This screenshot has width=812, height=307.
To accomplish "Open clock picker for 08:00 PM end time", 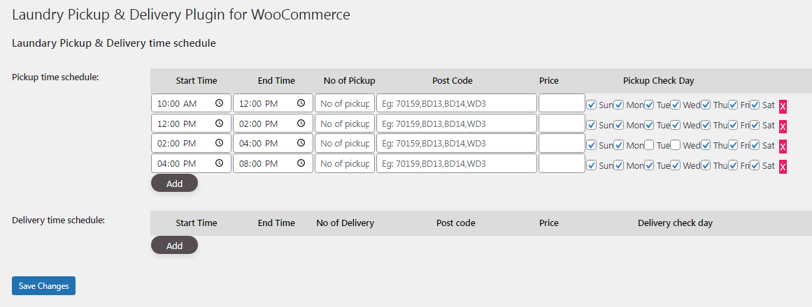I will click(x=301, y=163).
